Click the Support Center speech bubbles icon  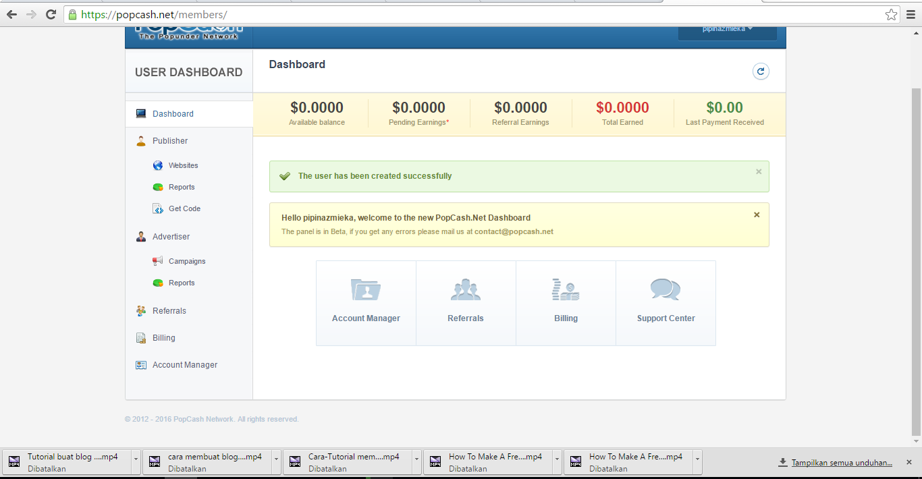(666, 289)
